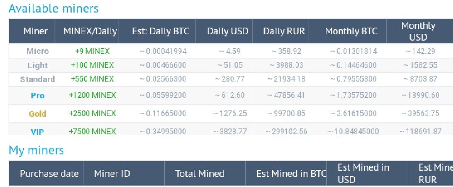Click the MINEX/Daily column header
Viewport: 453px width, 187px height.
tap(90, 31)
